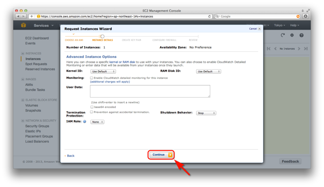Screen dimensions: 324x187
Task: Go to first page of instances
Action: [x=269, y=49]
